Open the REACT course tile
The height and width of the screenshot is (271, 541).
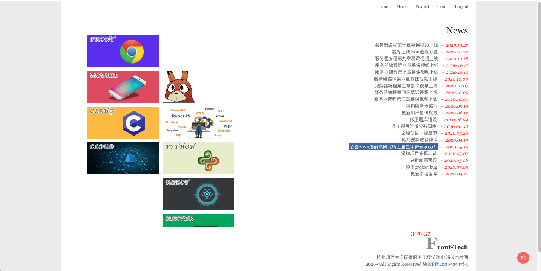coord(199,194)
